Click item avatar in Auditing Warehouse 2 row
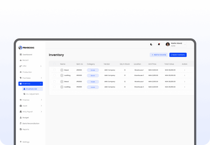Image resolution: width=210 pixels, height=145 pixels. [x=62, y=75]
